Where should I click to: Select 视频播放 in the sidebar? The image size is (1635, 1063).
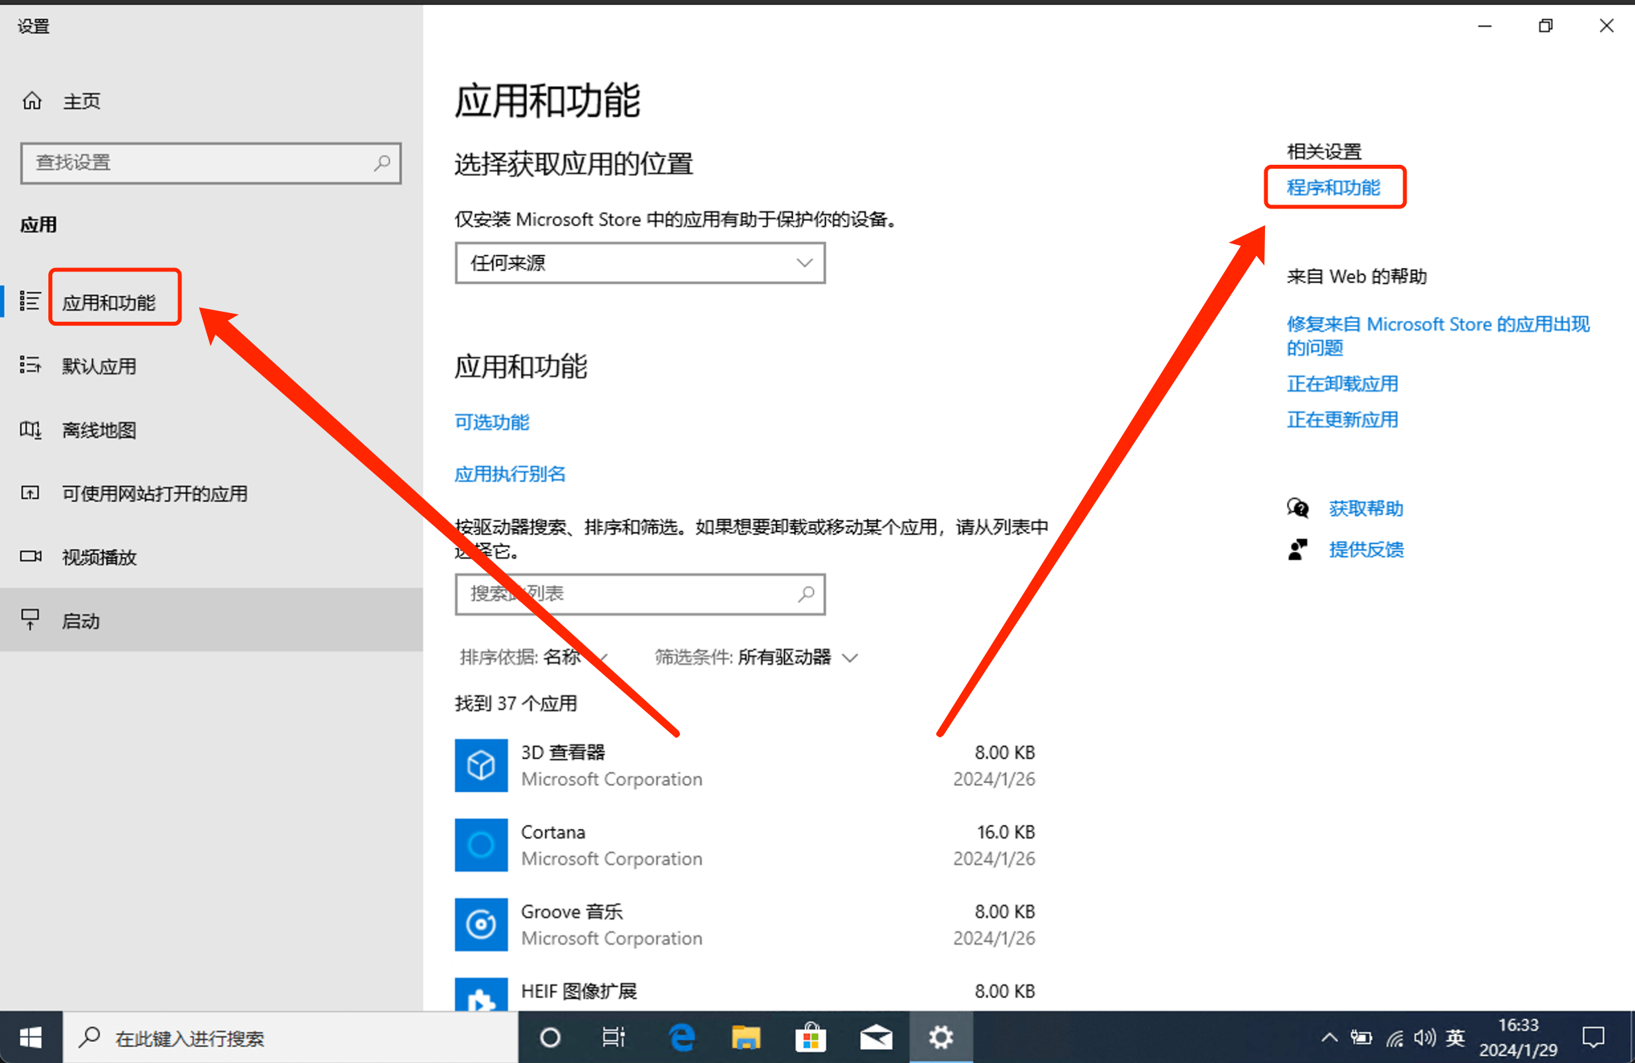pyautogui.click(x=99, y=557)
